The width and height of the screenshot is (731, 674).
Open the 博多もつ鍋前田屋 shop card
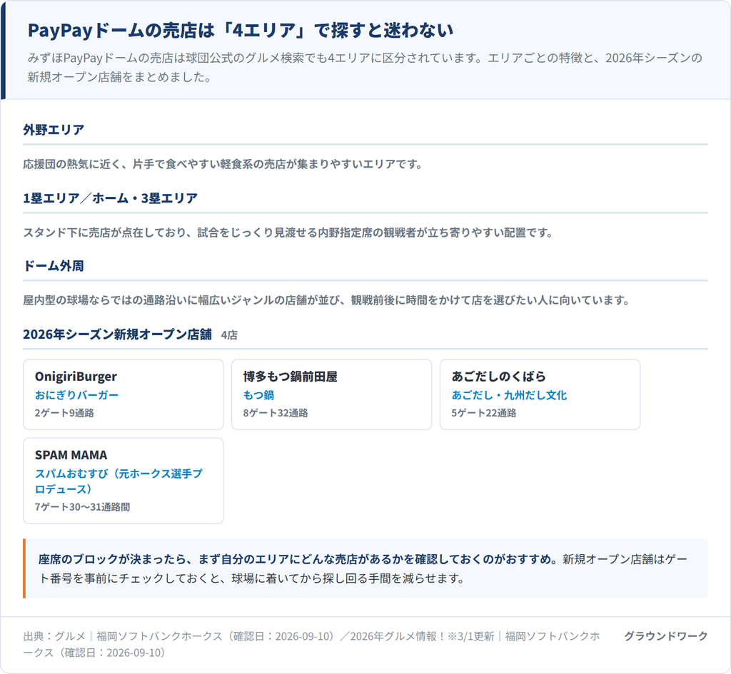pyautogui.click(x=331, y=394)
